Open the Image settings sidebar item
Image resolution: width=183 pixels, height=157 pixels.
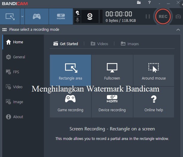click(23, 102)
